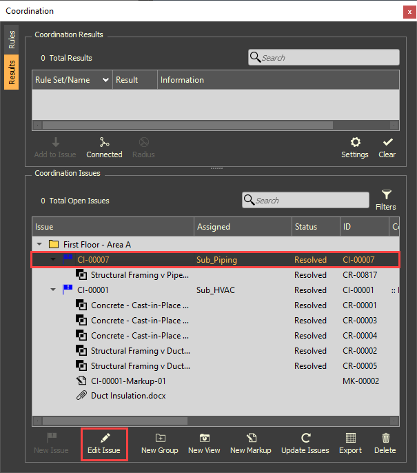The height and width of the screenshot is (473, 417).
Task: Collapse the CI-00001 issue tree
Action: coord(53,290)
